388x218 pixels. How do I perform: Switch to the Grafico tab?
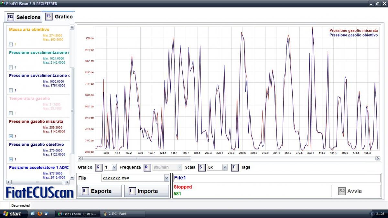tap(59, 16)
